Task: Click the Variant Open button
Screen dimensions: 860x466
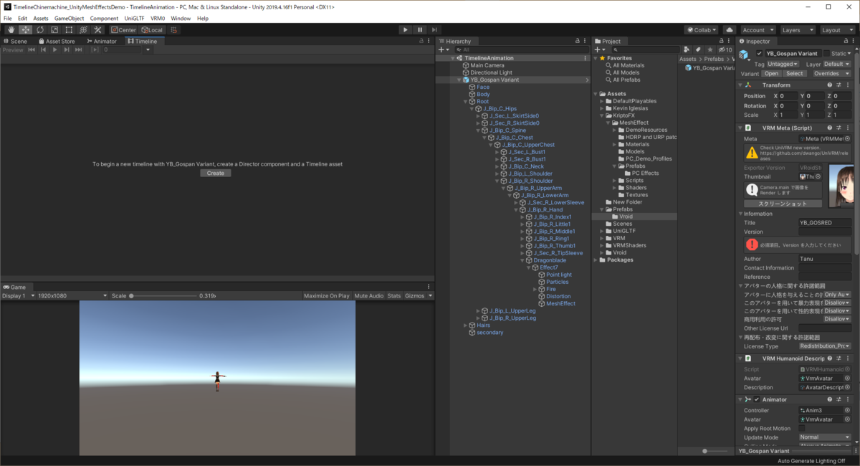Action: coord(771,73)
